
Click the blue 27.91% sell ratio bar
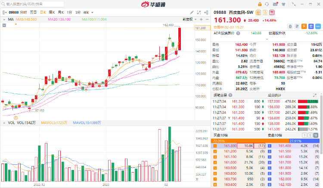pyautogui.click(x=304, y=141)
